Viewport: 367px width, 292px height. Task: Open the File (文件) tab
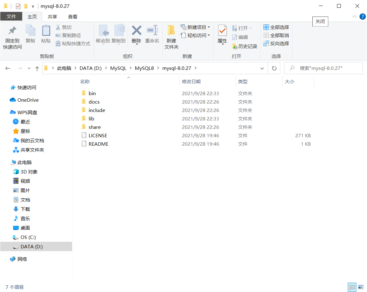pos(11,17)
